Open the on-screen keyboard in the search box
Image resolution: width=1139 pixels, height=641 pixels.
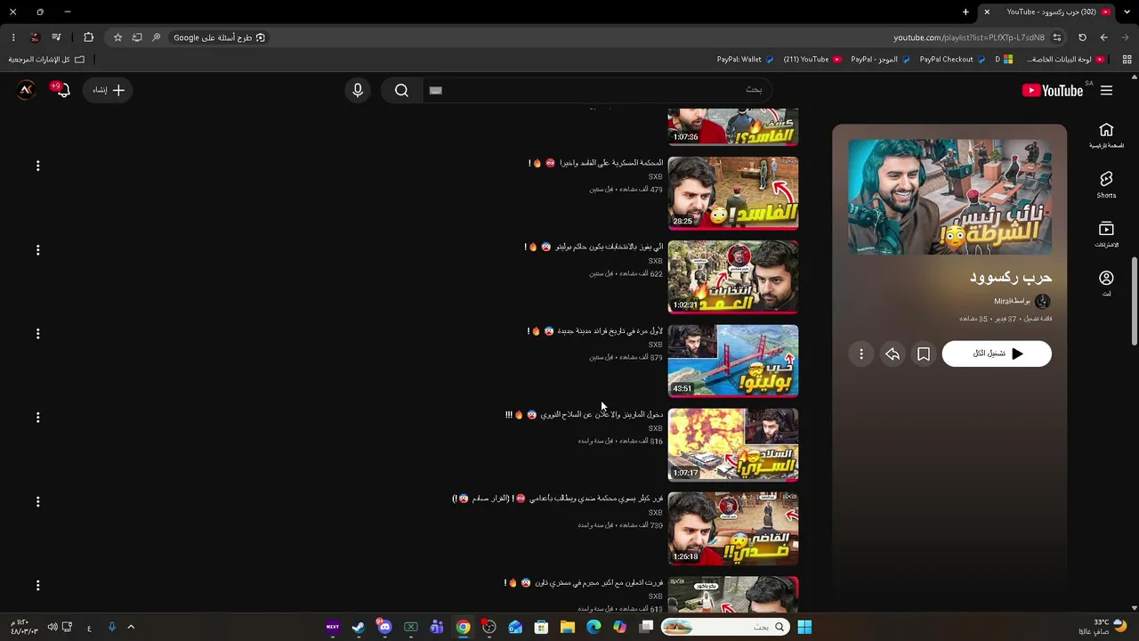(435, 90)
